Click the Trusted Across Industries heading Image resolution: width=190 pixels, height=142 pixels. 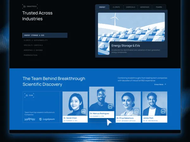pos(37,16)
